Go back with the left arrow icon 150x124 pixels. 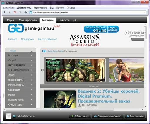4,12
